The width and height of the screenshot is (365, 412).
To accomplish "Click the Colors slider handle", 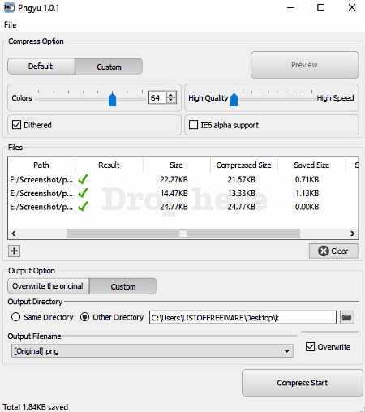I will [112, 99].
